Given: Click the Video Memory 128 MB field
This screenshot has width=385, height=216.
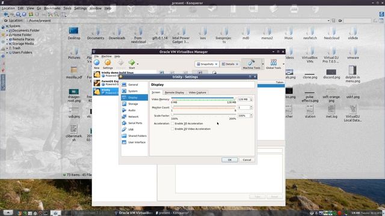Looking at the screenshot, I should point(243,99).
